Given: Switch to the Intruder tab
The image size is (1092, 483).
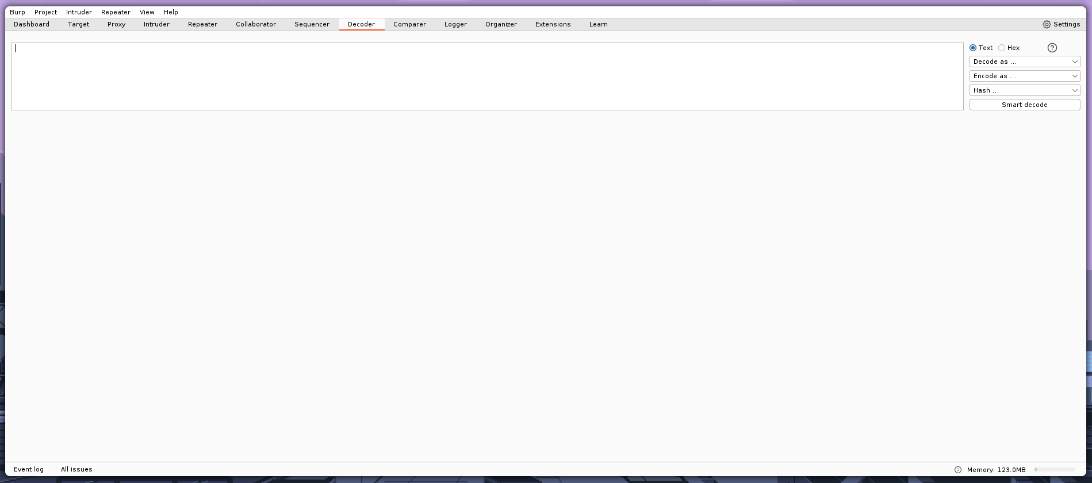Looking at the screenshot, I should point(156,24).
